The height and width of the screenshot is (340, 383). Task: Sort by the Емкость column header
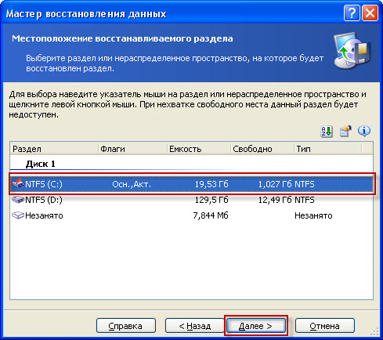click(x=199, y=149)
